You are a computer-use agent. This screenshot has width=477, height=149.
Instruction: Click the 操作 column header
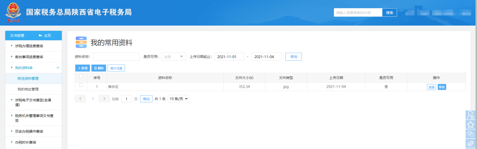436,78
